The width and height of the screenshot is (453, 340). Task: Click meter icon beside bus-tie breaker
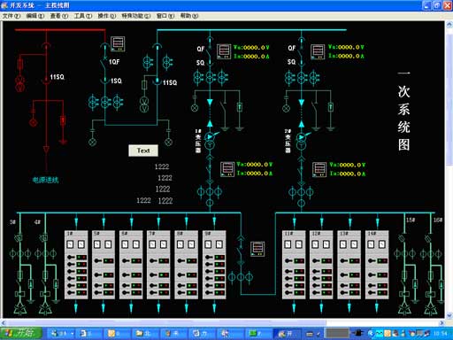[x=257, y=249]
